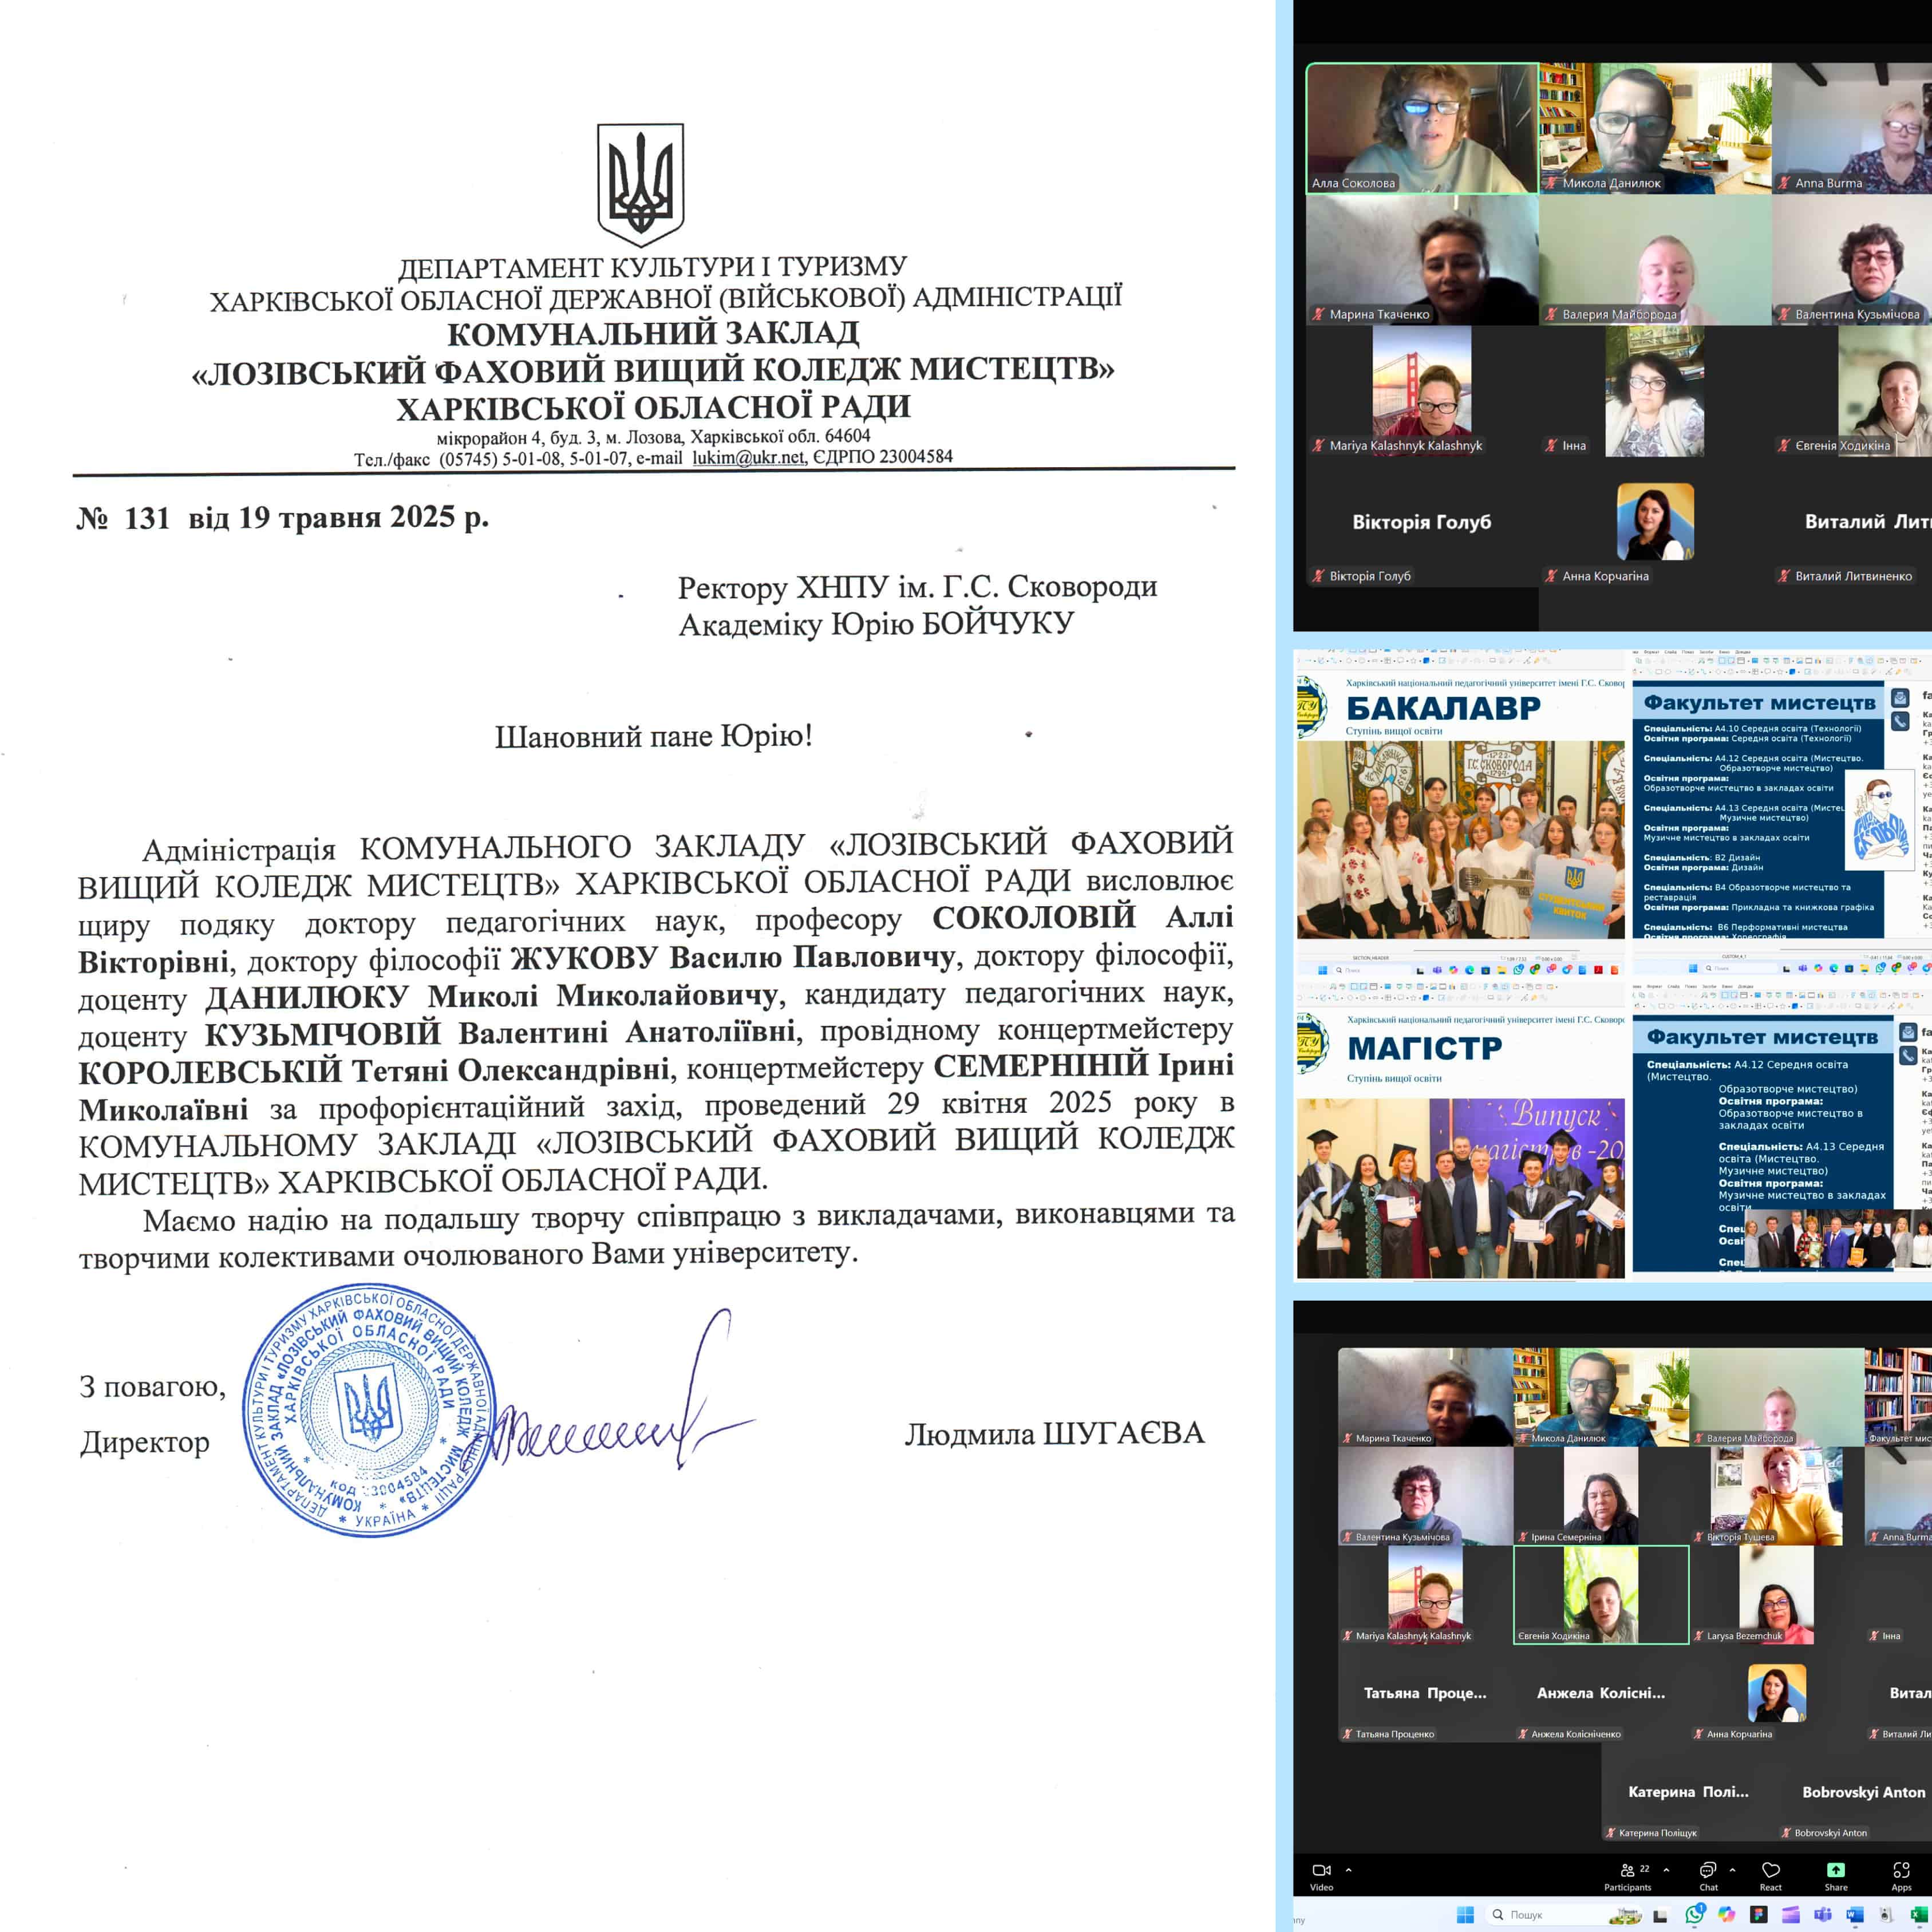Expand video options arrow beside Video
The image size is (1932, 1932).
tap(1349, 1870)
